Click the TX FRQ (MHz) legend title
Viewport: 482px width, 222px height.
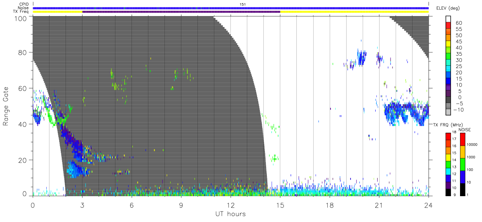447,125
